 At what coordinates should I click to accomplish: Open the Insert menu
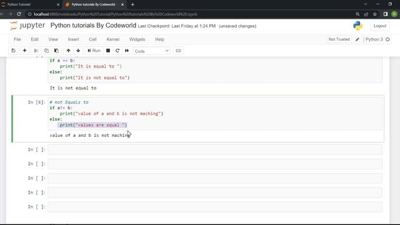coord(73,39)
